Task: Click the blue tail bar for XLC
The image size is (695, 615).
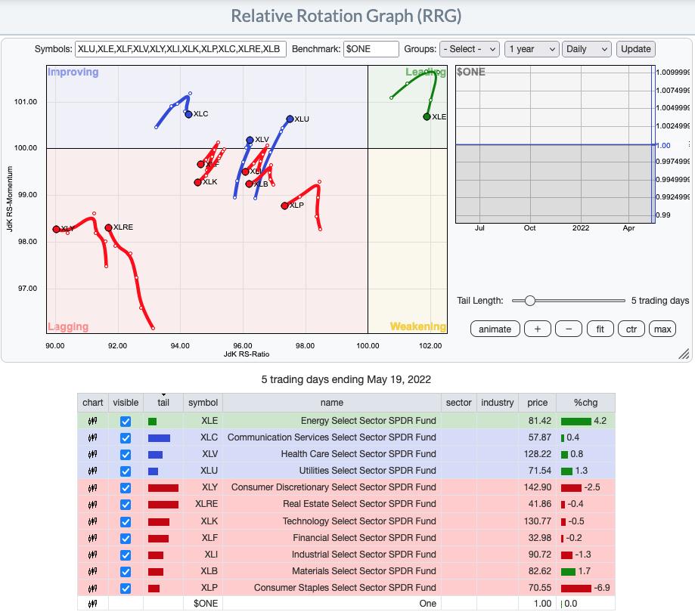Action: click(x=159, y=438)
